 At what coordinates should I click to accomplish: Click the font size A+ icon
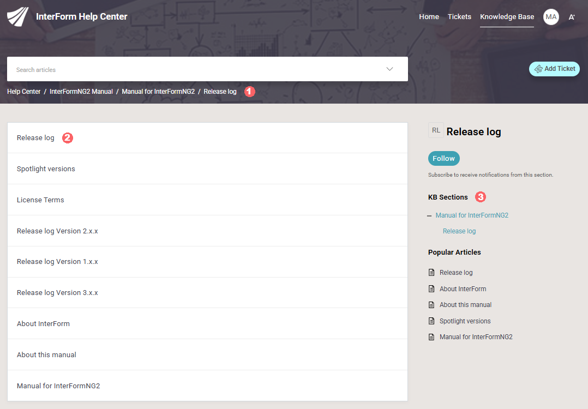(x=572, y=17)
